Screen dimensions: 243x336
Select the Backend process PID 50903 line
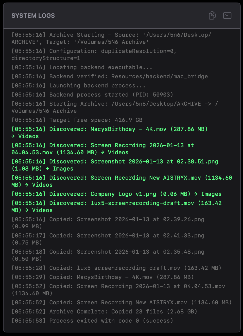92,95
